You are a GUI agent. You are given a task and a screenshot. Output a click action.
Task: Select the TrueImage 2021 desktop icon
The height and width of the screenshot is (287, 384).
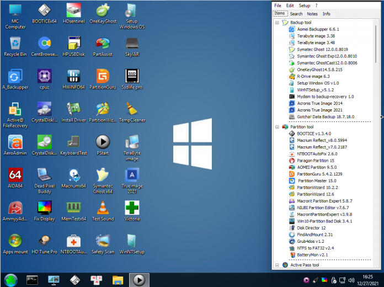tap(132, 181)
